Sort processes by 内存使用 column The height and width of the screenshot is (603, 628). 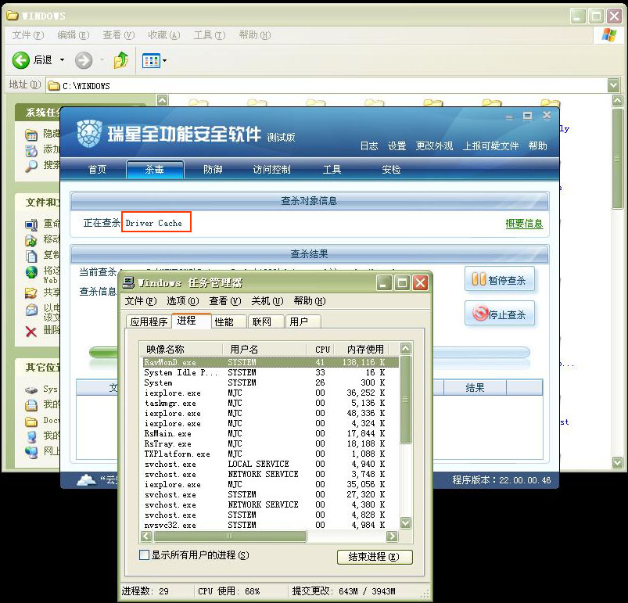point(362,349)
